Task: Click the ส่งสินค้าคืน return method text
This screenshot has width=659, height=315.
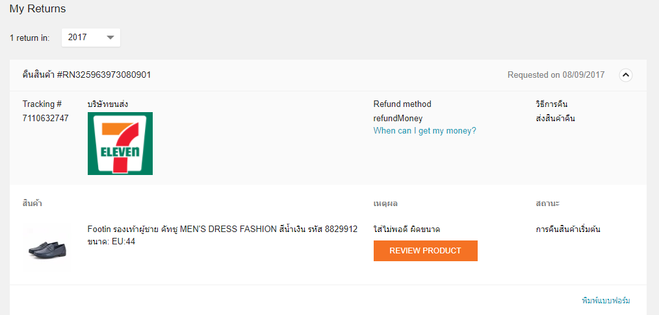Action: pos(555,118)
